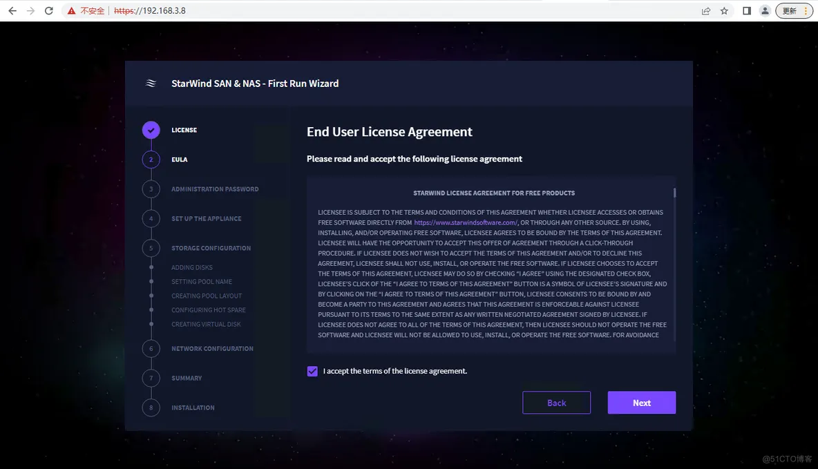Open the browser profile avatar
The height and width of the screenshot is (469, 818).
[x=765, y=10]
